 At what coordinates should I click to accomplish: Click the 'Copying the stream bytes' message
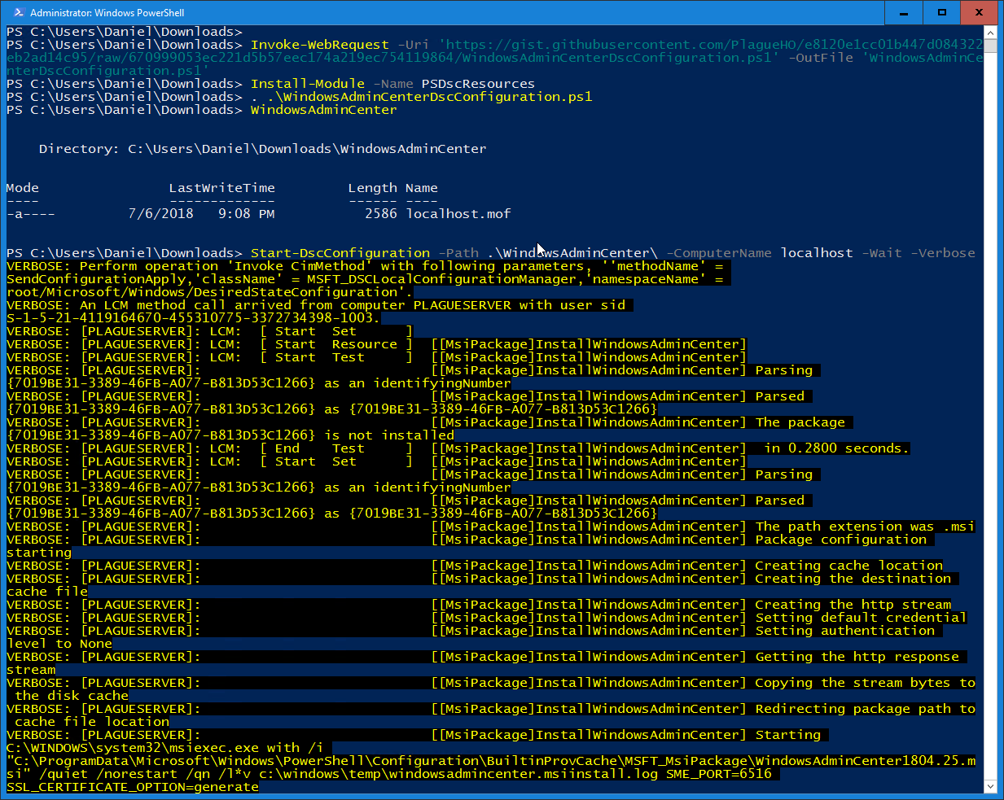point(852,683)
